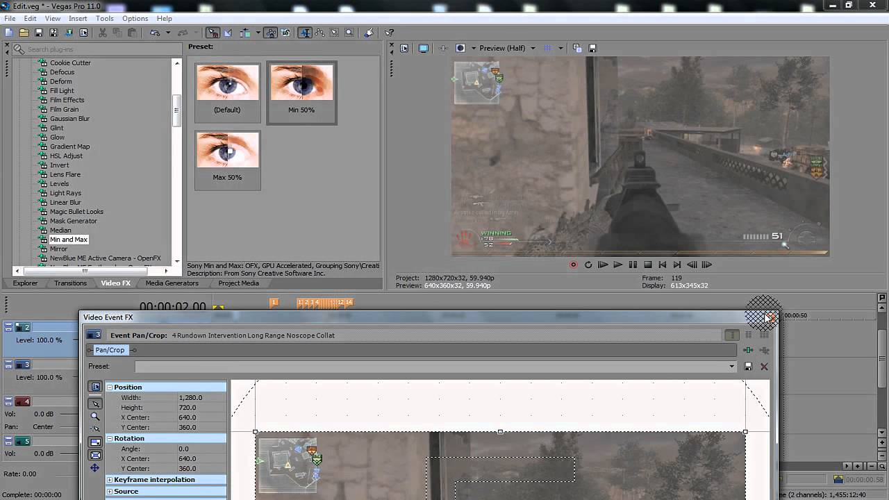
Task: Open Project Properties from main toolbar
Action: (83, 33)
